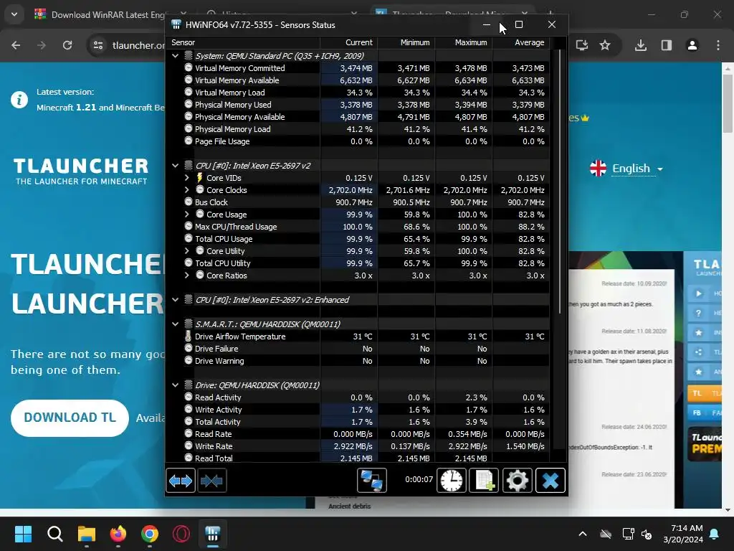Image resolution: width=734 pixels, height=551 pixels.
Task: Click the blue X close sensors icon
Action: click(x=550, y=480)
